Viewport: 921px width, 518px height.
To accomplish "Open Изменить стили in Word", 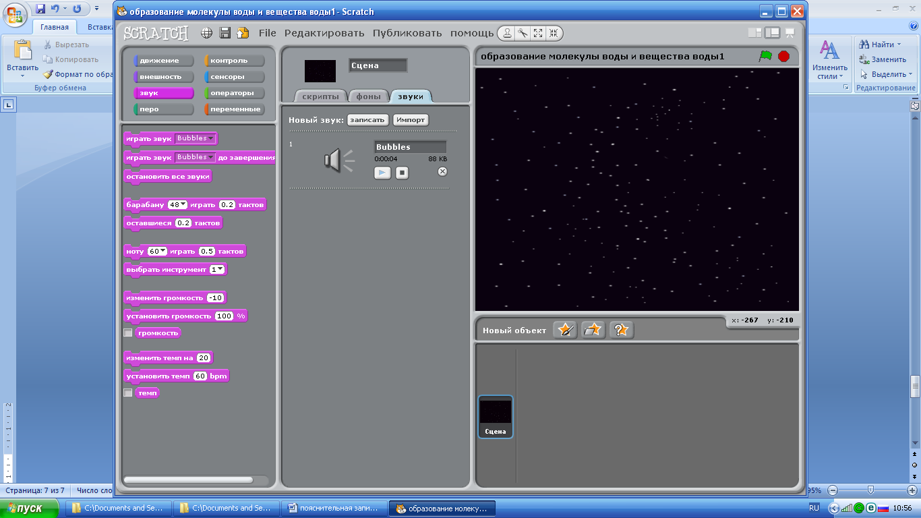I will 829,61.
